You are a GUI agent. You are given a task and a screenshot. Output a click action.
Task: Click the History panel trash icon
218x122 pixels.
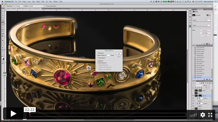(209, 79)
